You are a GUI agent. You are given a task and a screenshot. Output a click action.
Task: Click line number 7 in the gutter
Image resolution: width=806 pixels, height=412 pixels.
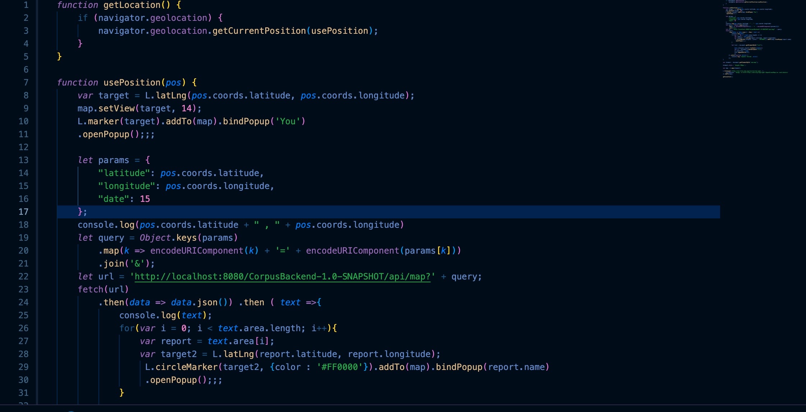tap(26, 83)
